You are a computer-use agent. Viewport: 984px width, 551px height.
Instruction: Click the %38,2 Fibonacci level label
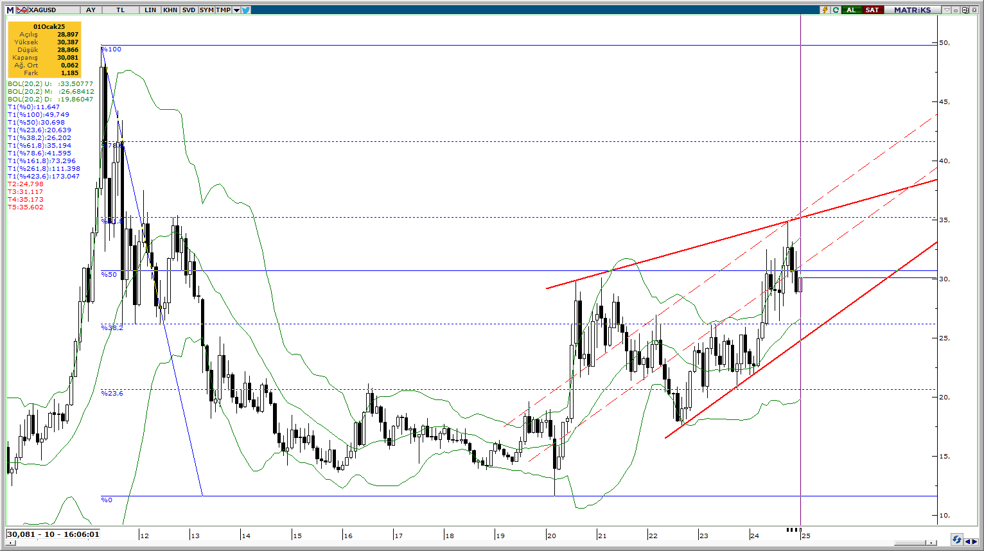pyautogui.click(x=112, y=328)
